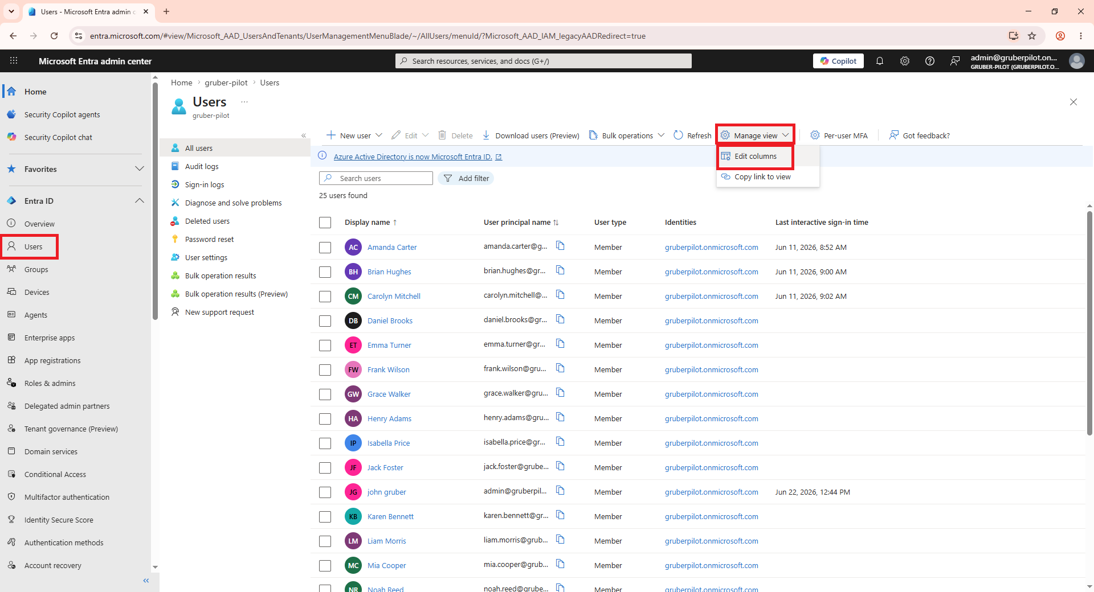The image size is (1094, 592).
Task: Expand the Edit dropdown
Action: tap(425, 135)
